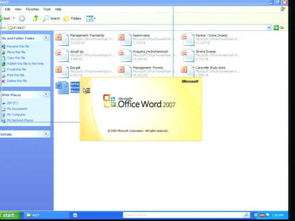Viewport: 295px width, 221px height.
Task: Click E-mail this file link
Action: (17, 70)
